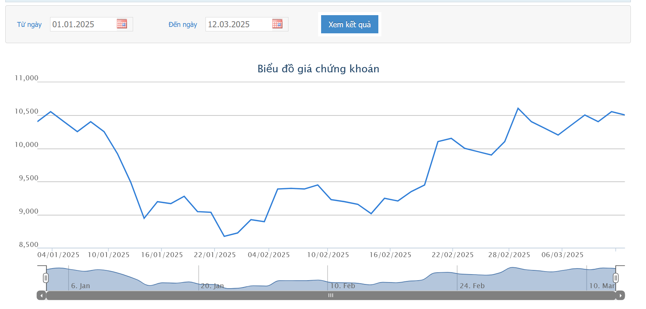Screen dimensions: 646x309
Task: Click the scrollbar left arrow under the chart
Action: pyautogui.click(x=41, y=295)
